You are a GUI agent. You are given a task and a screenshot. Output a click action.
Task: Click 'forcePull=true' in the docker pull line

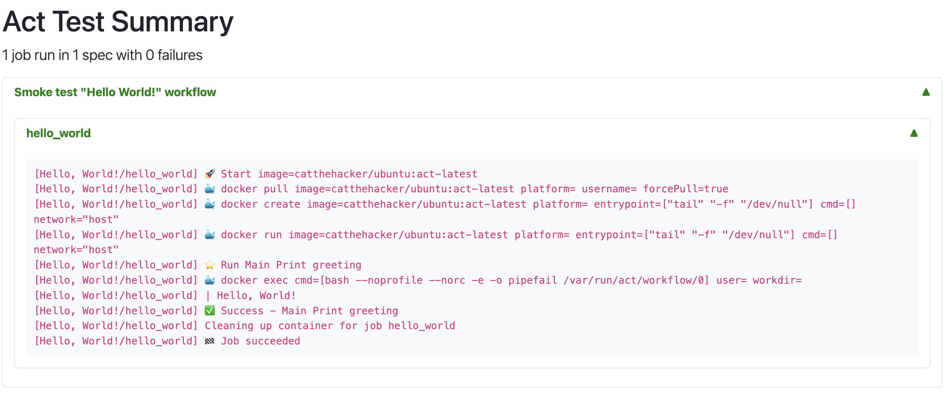pyautogui.click(x=686, y=189)
